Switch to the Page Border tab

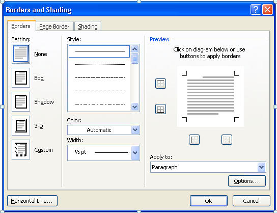pos(54,26)
